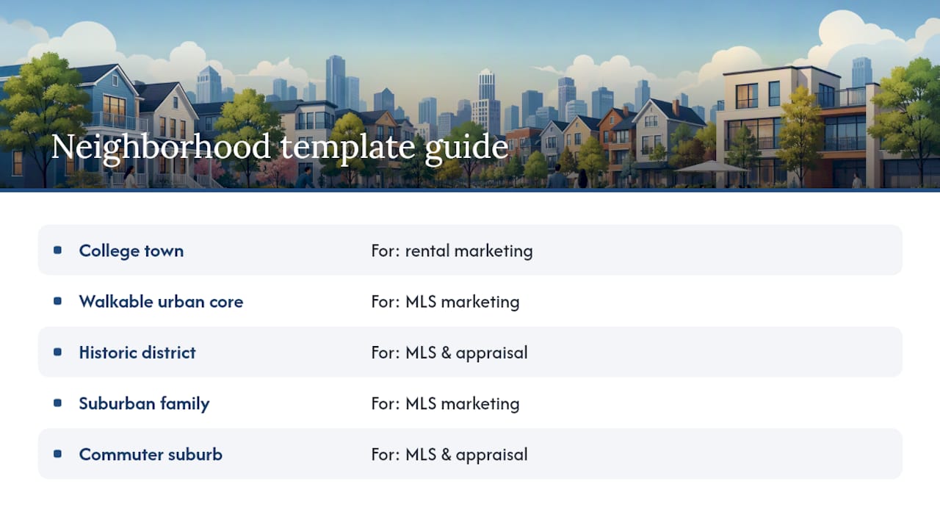Select 'For: MLS & appraisal' in Historic district row
The height and width of the screenshot is (529, 940).
click(x=449, y=352)
